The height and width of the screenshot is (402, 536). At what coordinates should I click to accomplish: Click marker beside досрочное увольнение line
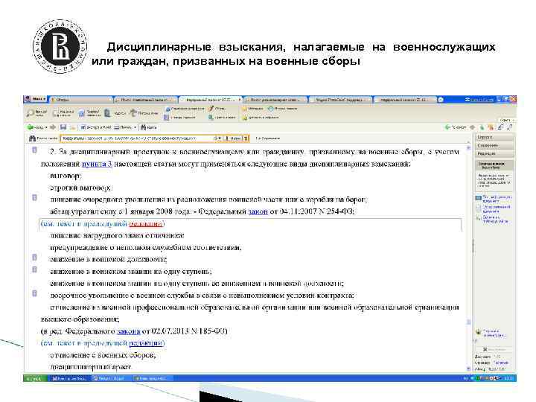pyautogui.click(x=34, y=293)
